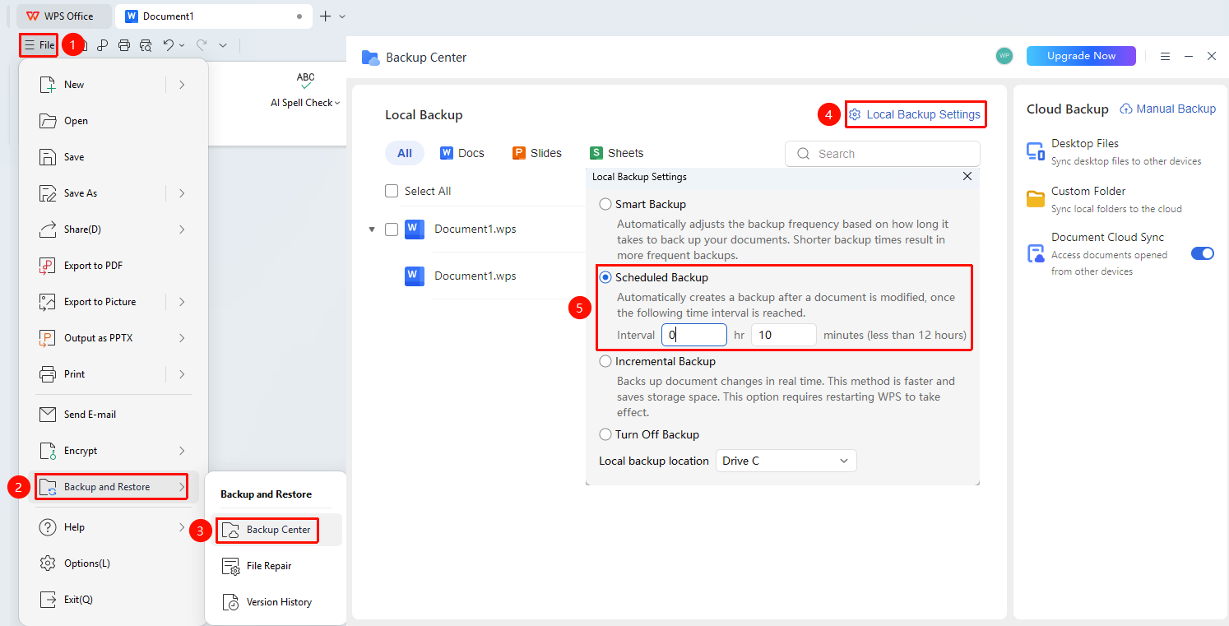The width and height of the screenshot is (1229, 626).
Task: Open the quick access toolbar customize dropdown
Action: pos(223,45)
